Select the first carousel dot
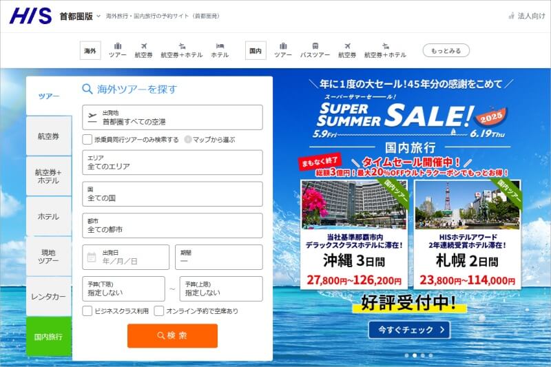551x367 pixels. (406, 355)
